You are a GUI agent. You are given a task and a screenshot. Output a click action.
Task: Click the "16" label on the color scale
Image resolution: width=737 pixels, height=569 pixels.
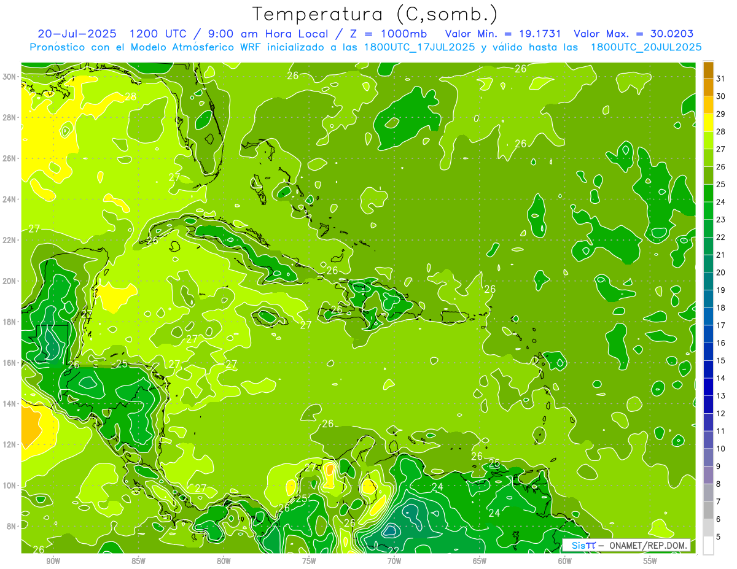point(721,343)
